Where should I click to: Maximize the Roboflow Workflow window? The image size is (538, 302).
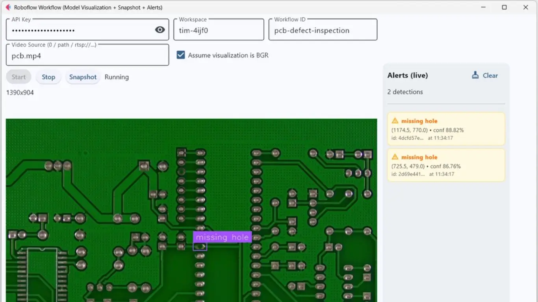click(504, 7)
